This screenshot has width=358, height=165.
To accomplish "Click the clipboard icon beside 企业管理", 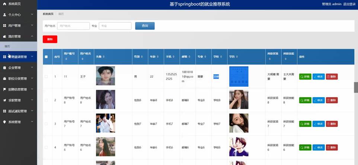I will pyautogui.click(x=4, y=68).
